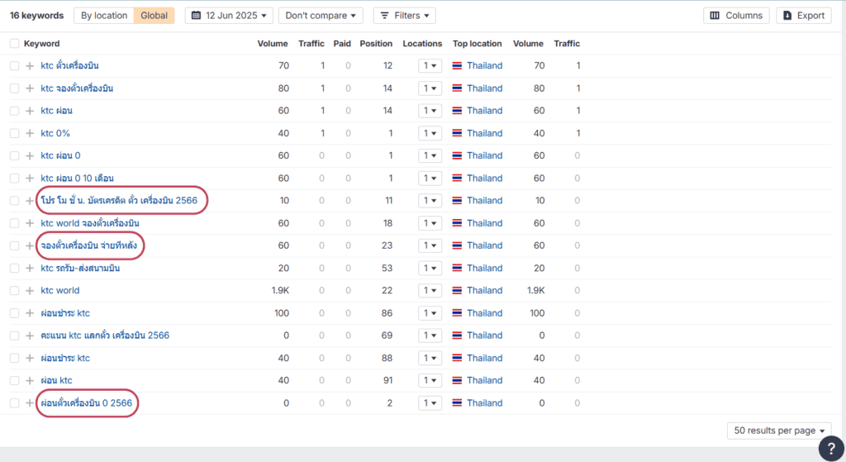Expand Locations dropdown in 'ktc 0%' row

coord(430,133)
